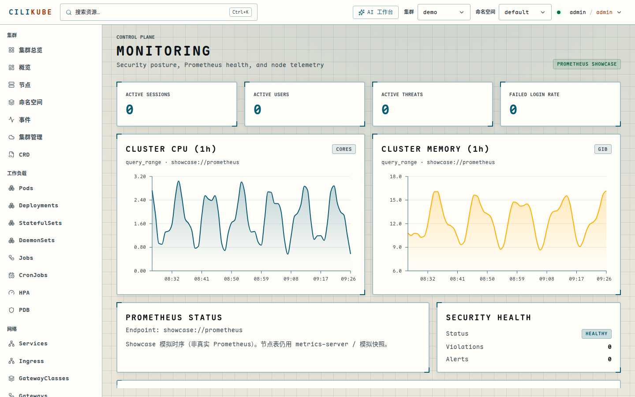This screenshot has height=397, width=635.
Task: Click the Violations row in Security Health
Action: coord(529,347)
